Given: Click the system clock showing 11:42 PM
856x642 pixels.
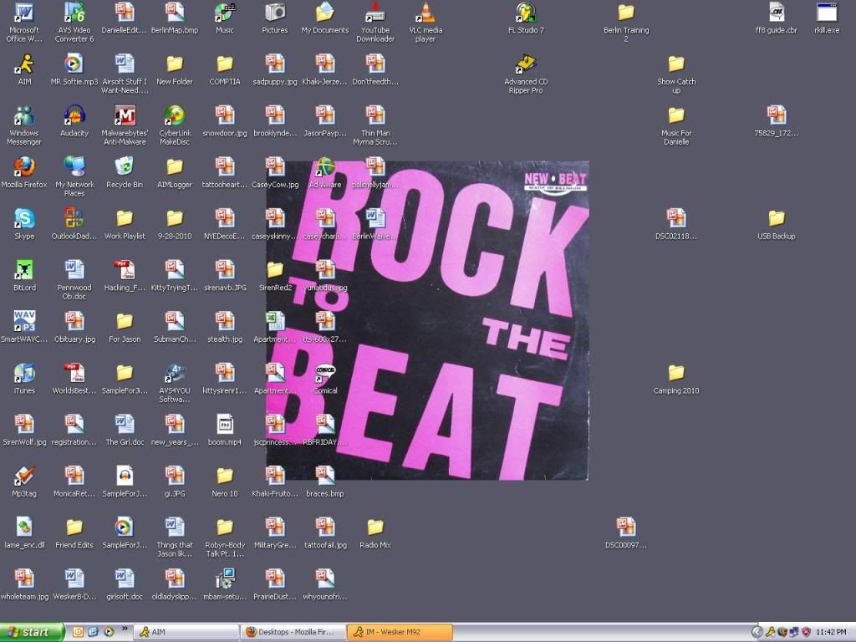Looking at the screenshot, I should click(832, 632).
